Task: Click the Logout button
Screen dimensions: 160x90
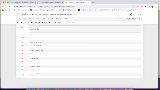Action: (x=139, y=14)
